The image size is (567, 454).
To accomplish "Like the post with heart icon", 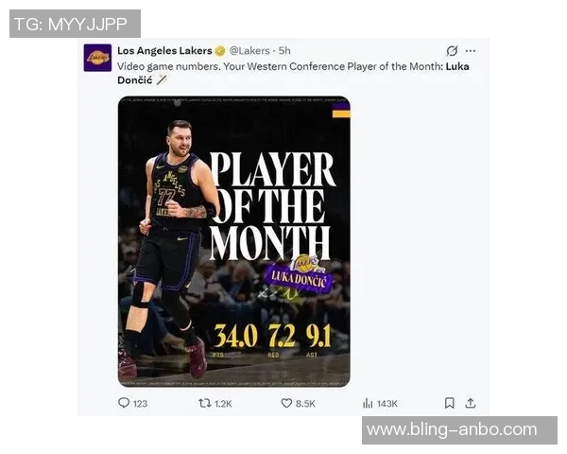I will pos(286,403).
